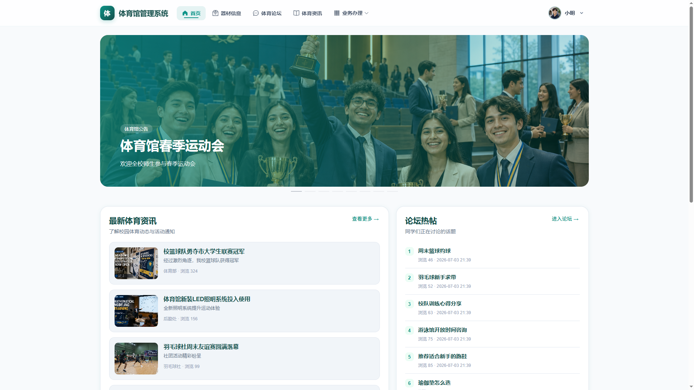The height and width of the screenshot is (390, 694).
Task: Click the page vertical scrollbar
Action: coord(691,105)
